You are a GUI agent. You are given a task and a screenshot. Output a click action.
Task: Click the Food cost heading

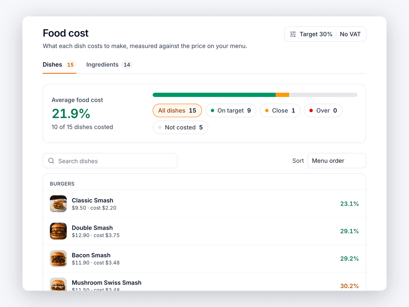[x=66, y=33]
